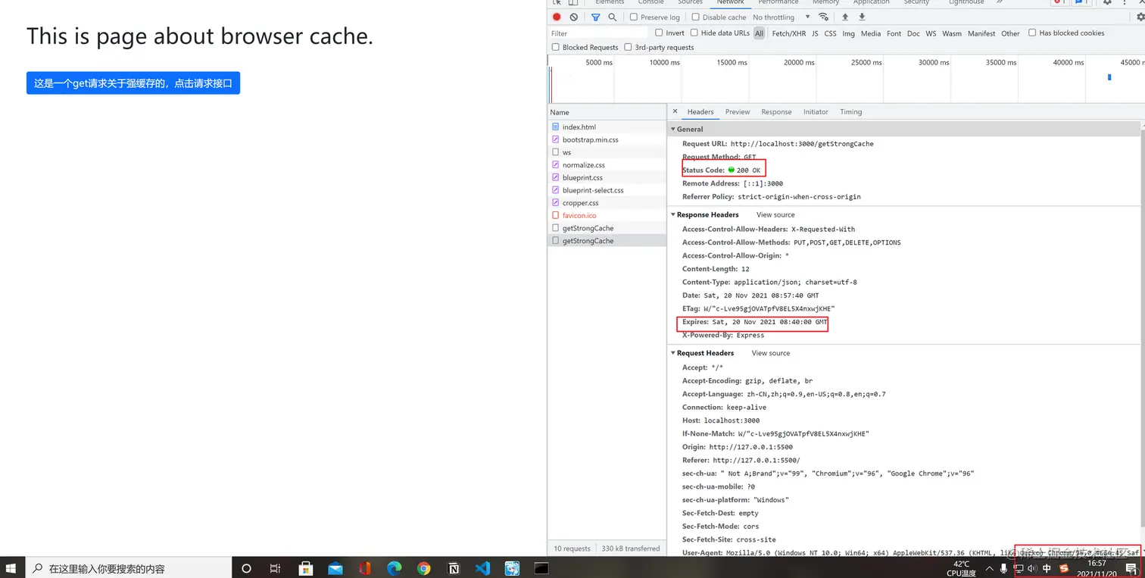Check Hide data URLs checkbox

click(694, 33)
